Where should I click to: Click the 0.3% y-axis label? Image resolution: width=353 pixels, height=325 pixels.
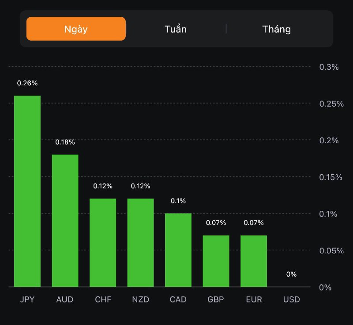tap(329, 67)
